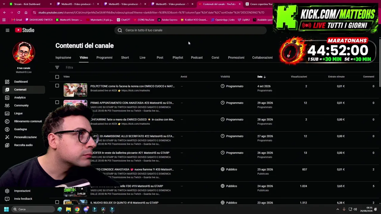Go to the Playlist tab

pos(178,58)
